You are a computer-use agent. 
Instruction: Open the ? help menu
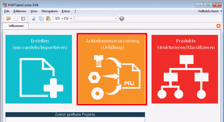tap(75, 11)
